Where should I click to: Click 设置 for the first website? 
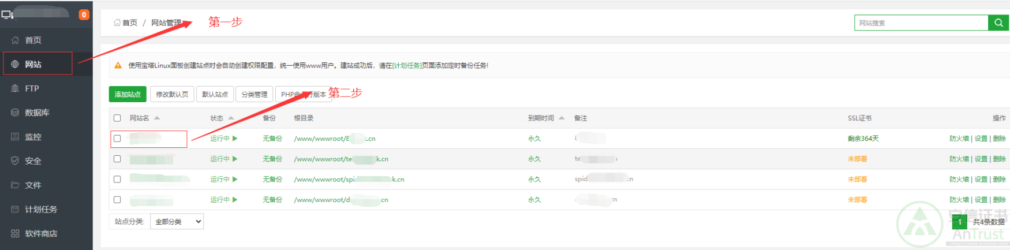(x=981, y=139)
